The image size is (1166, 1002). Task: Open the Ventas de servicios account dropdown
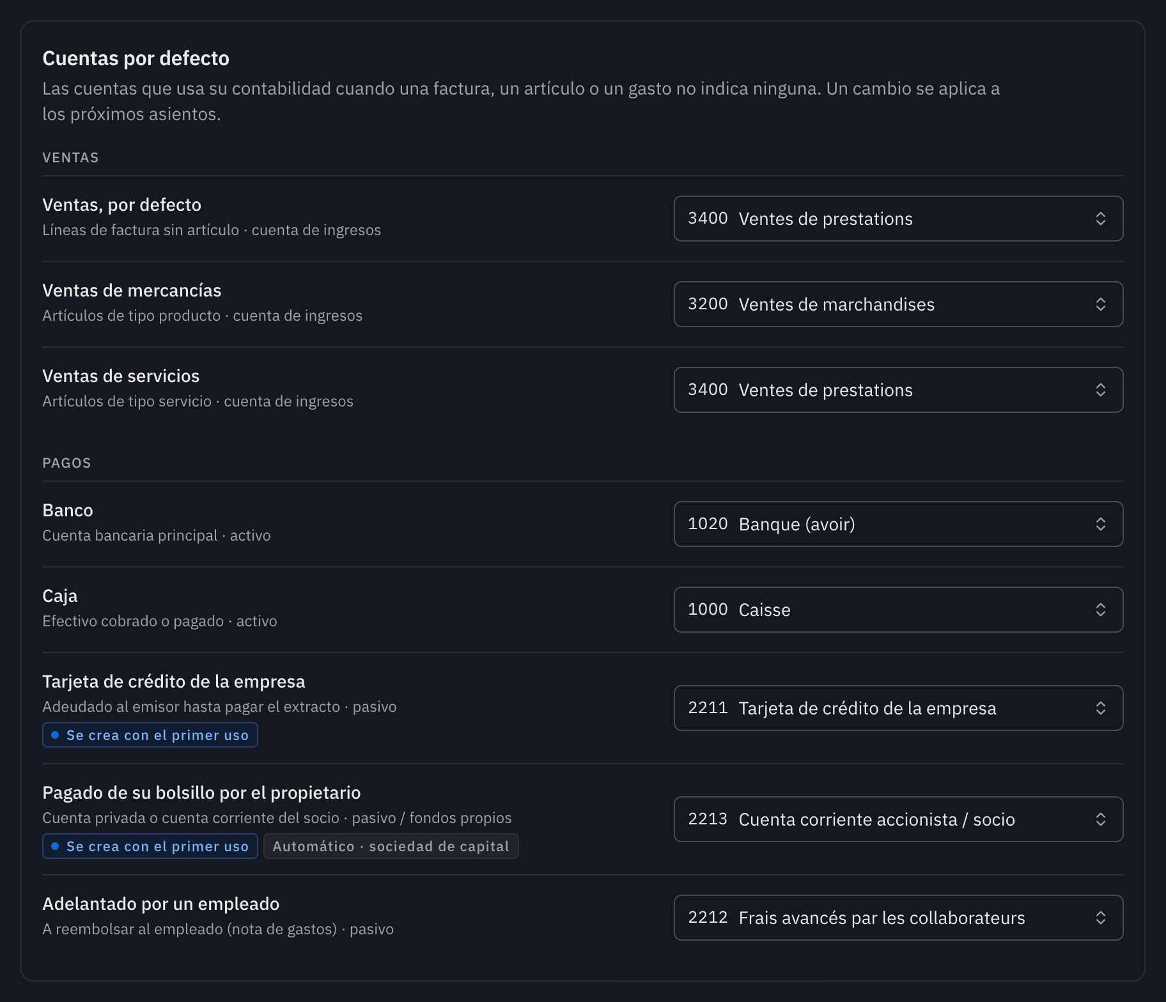click(x=898, y=390)
